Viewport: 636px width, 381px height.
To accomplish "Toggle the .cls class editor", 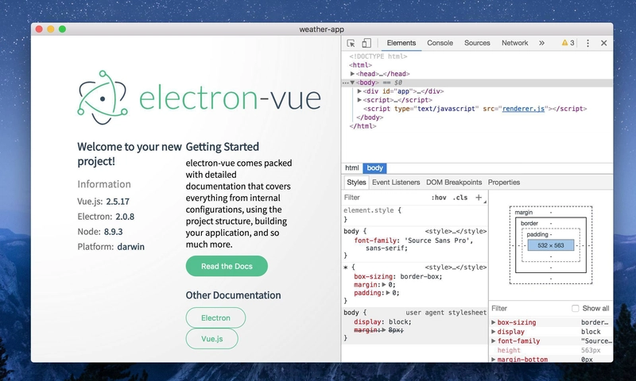I will [460, 198].
